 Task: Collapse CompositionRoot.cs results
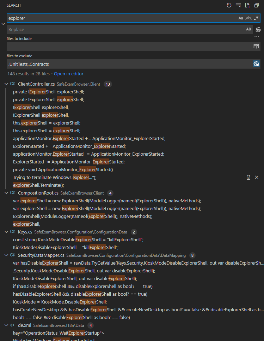click(6, 193)
